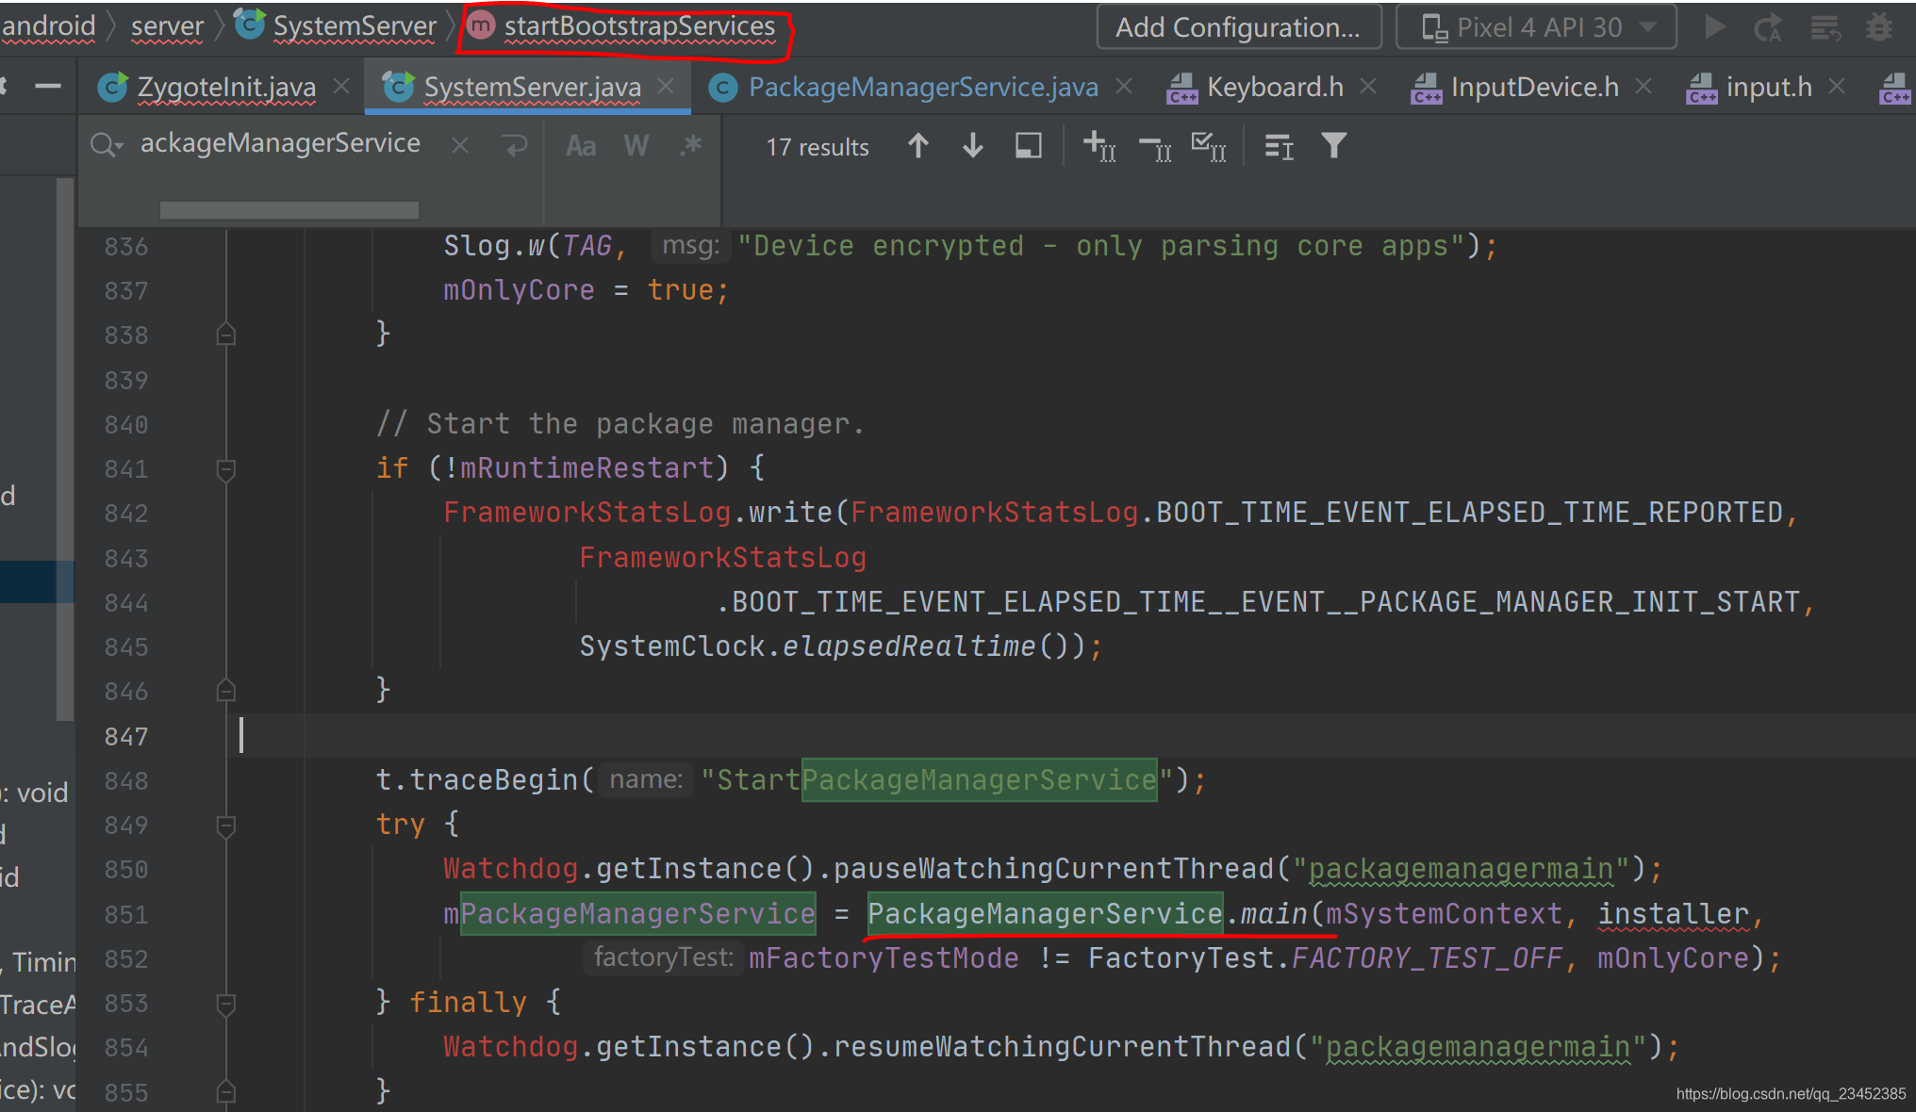Open multiline search options icon
Viewport: 1916px width, 1112px height.
tap(1279, 147)
